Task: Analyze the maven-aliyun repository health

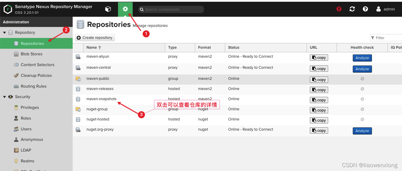Action: [x=362, y=58]
